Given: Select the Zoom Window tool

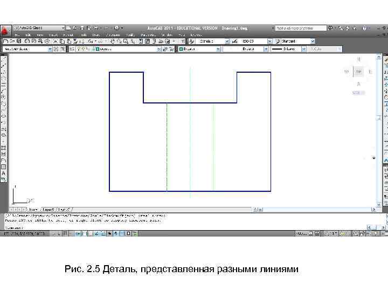Looking at the screenshot, I should pos(126,41).
